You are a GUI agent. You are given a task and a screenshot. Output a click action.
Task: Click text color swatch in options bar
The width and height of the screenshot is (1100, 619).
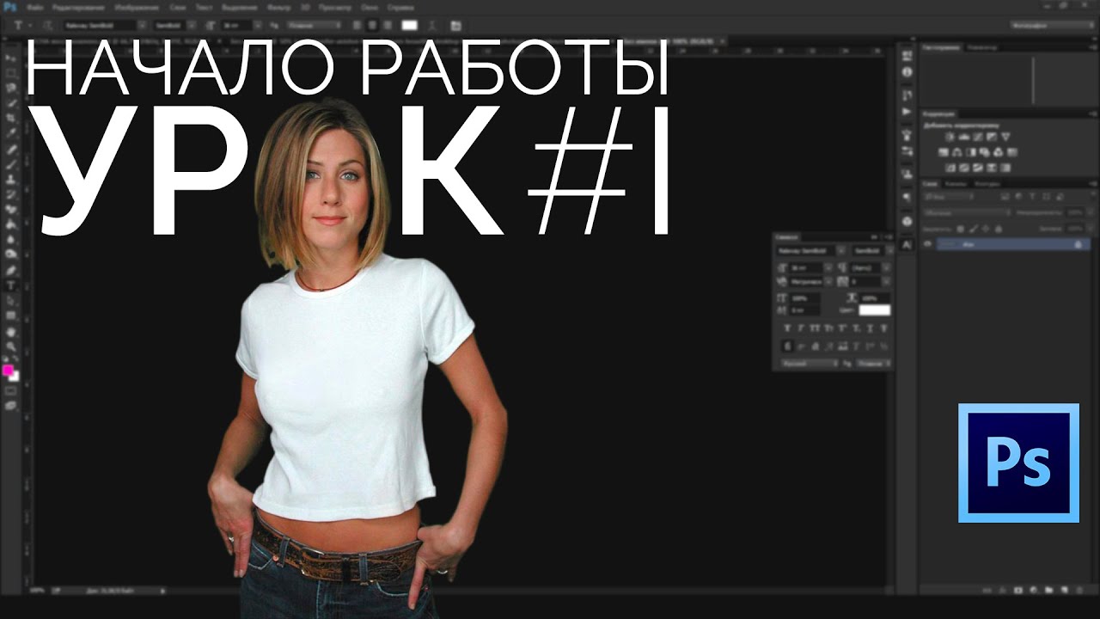pyautogui.click(x=409, y=25)
